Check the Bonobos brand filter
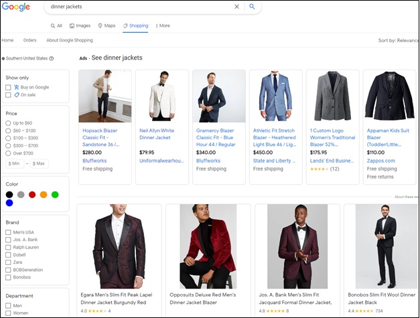 tap(8, 277)
